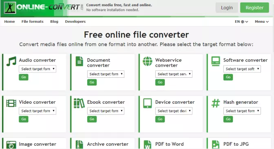Click the Webservice converter globe icon
Image resolution: width=274 pixels, height=149 pixels.
148,61
